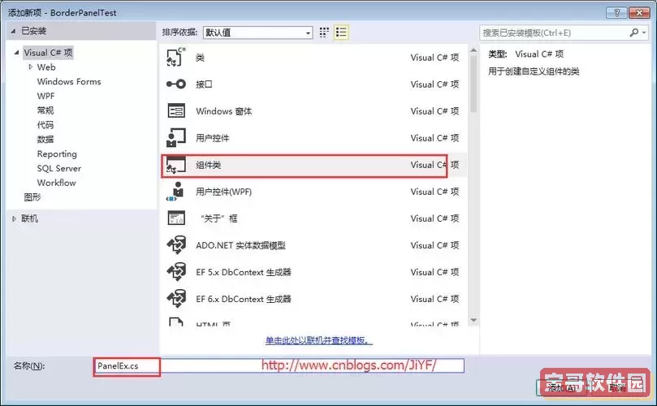Select Web category label

click(46, 67)
